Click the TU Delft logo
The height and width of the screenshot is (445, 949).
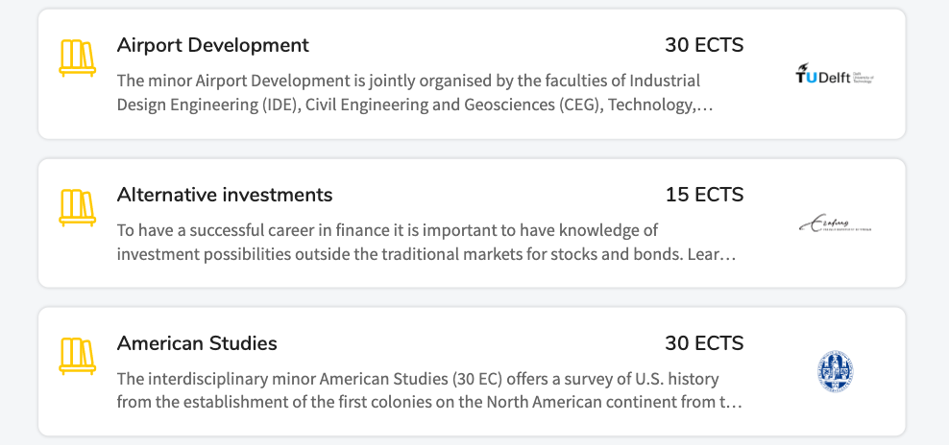pyautogui.click(x=835, y=75)
